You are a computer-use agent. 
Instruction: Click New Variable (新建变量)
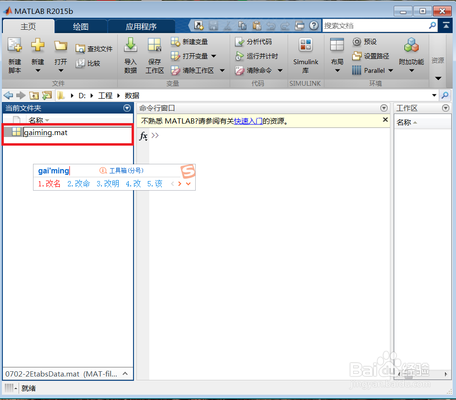(x=189, y=42)
